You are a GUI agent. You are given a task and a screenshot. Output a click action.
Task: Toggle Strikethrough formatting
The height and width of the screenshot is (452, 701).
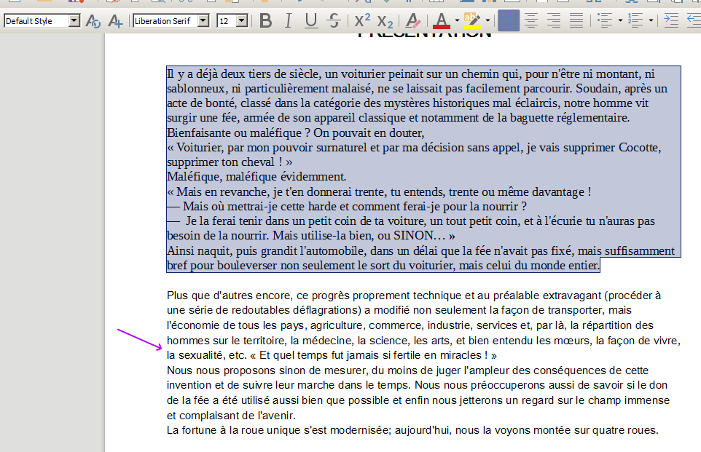tap(334, 21)
